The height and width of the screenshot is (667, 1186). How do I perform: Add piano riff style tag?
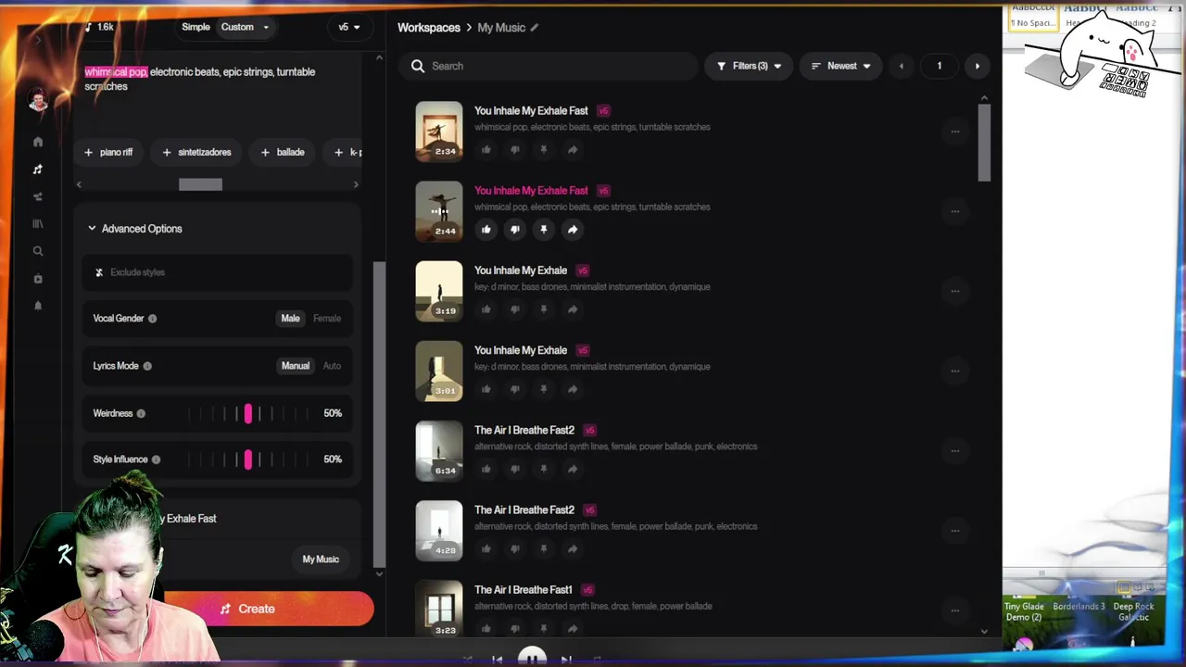pos(108,152)
